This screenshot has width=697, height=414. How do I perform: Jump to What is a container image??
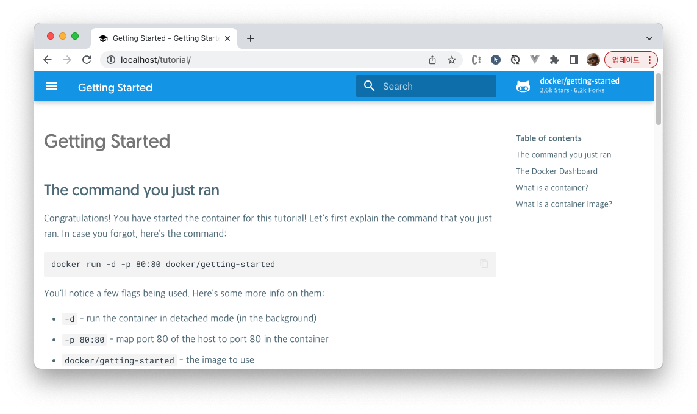[563, 204]
